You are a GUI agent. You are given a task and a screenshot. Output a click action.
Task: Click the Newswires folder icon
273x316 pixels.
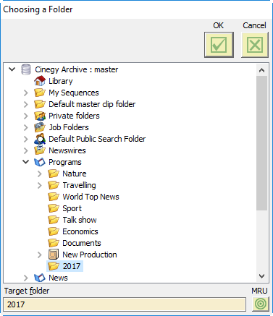click(40, 150)
